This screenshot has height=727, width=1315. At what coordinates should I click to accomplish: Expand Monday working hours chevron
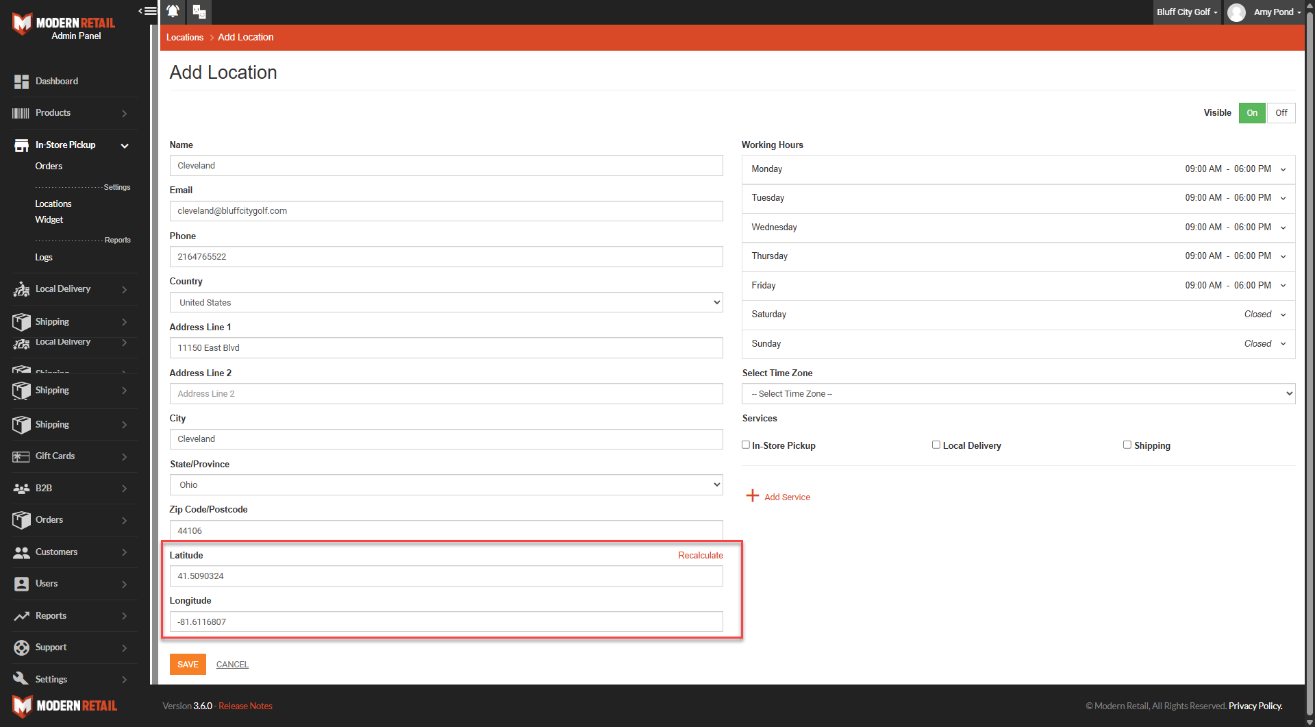click(1283, 169)
